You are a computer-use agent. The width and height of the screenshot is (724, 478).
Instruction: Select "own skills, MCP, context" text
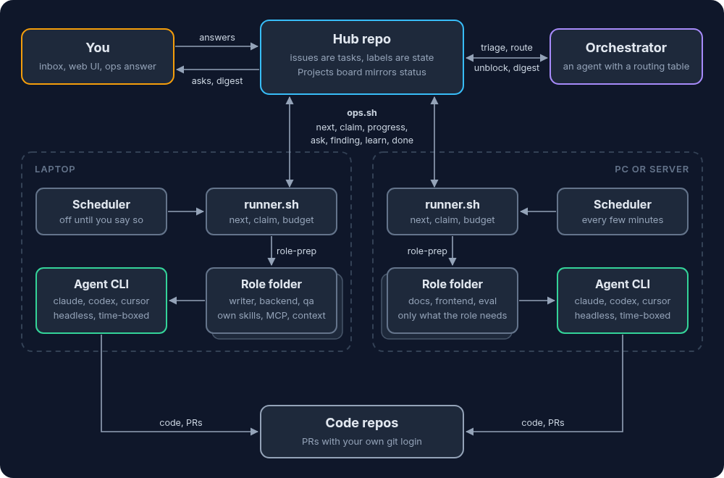271,316
